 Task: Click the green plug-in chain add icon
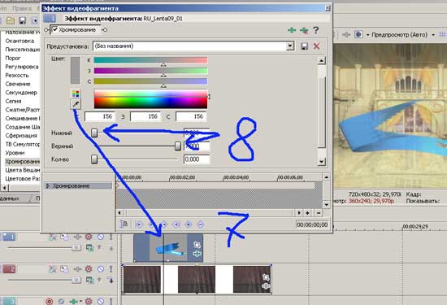click(292, 30)
